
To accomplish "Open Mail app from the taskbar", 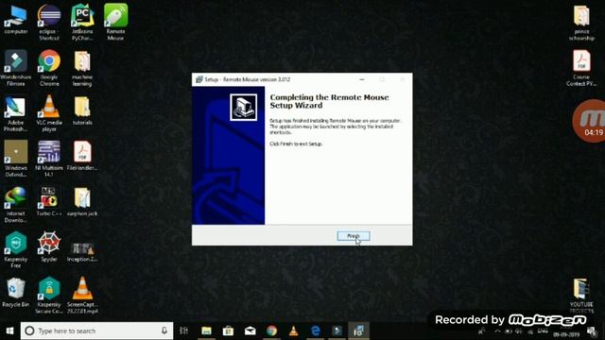I will (250, 331).
